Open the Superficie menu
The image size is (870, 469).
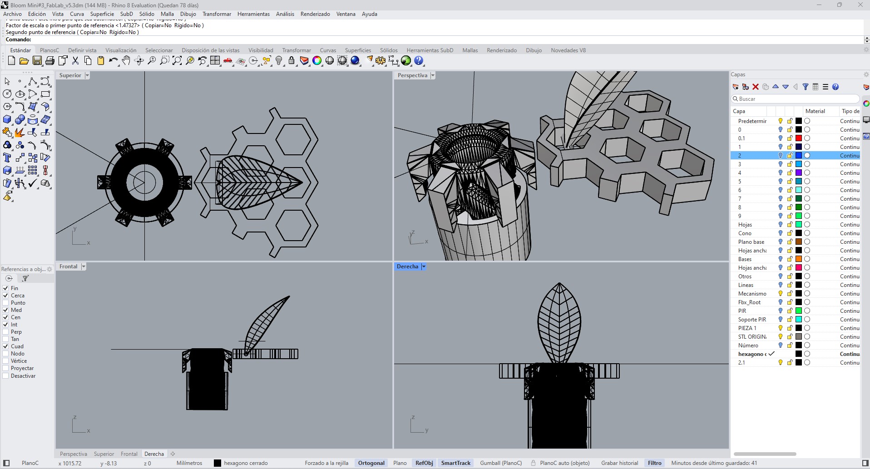pyautogui.click(x=102, y=14)
